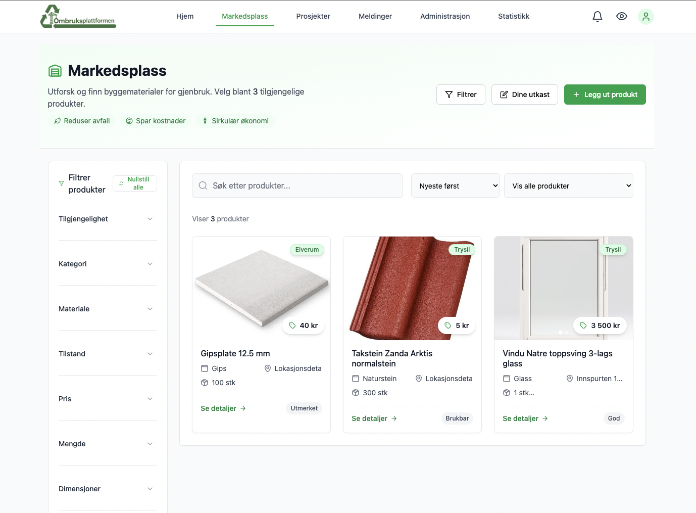Expand the Pris filter section
The image size is (696, 513).
pos(108,399)
